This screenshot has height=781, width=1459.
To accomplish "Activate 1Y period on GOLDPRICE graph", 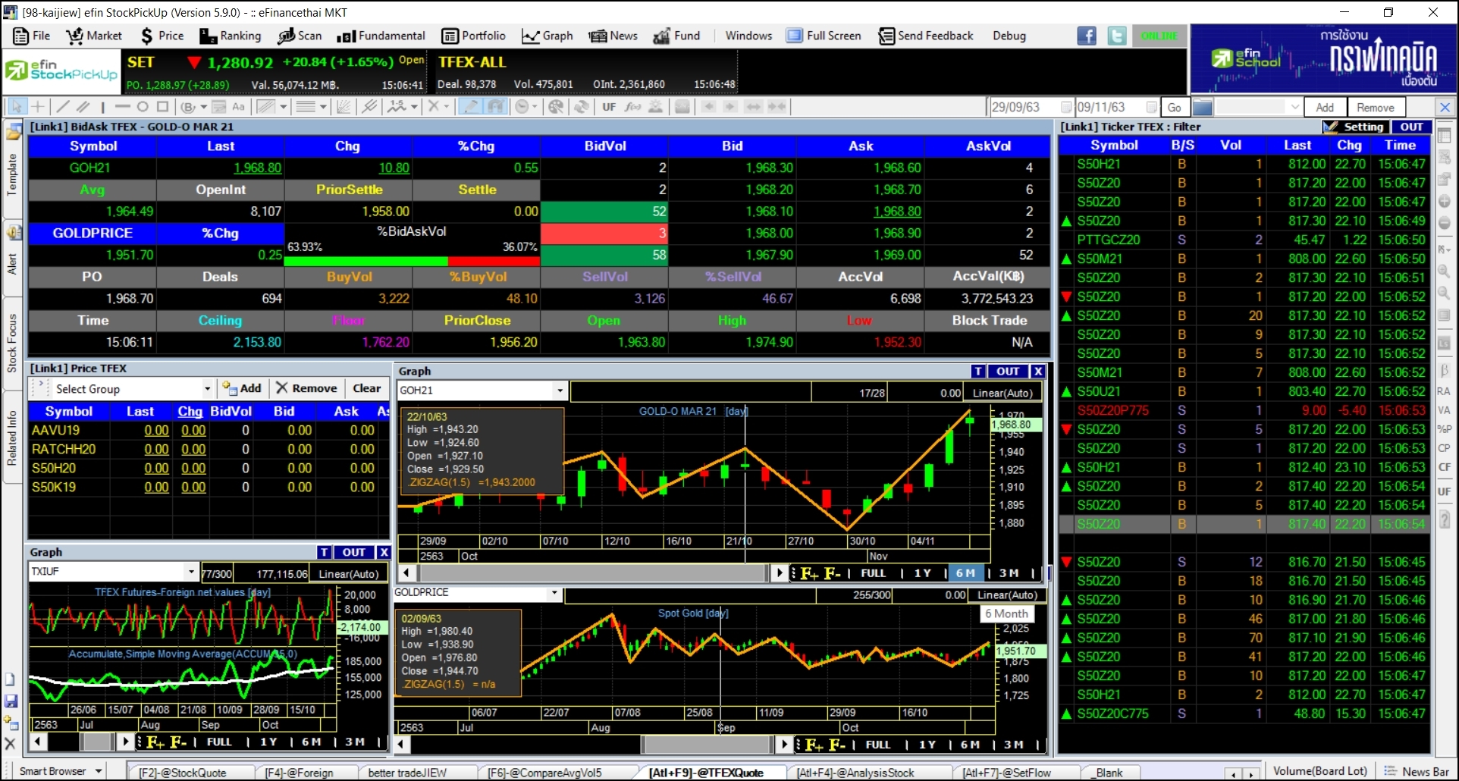I will 927,745.
